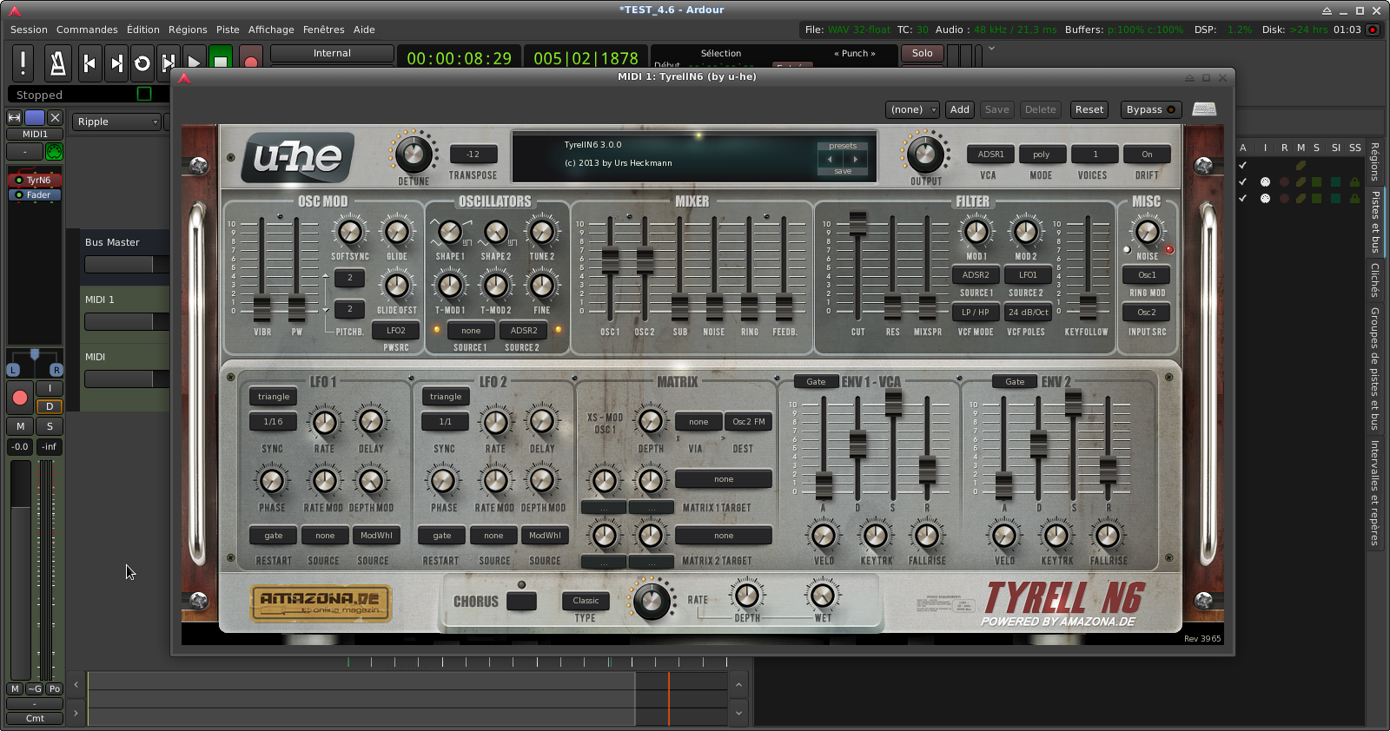Mute the MIDI1 strip with M button
1390x731 pixels.
click(x=20, y=426)
